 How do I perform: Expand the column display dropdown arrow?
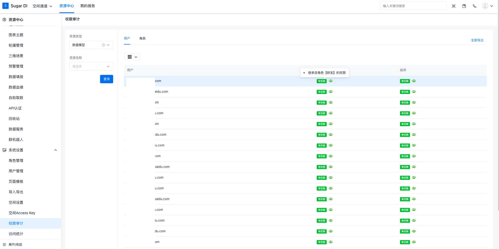pos(136,57)
